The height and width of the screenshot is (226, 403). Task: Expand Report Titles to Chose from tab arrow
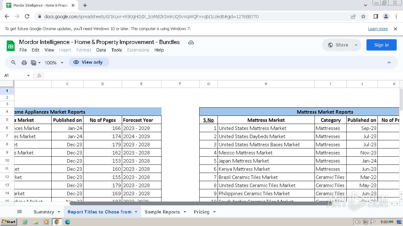point(136,212)
